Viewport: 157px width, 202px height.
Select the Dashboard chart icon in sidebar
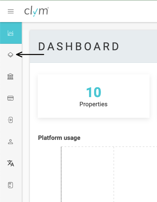coord(11,33)
